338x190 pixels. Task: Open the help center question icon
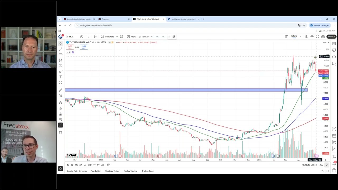(334, 170)
